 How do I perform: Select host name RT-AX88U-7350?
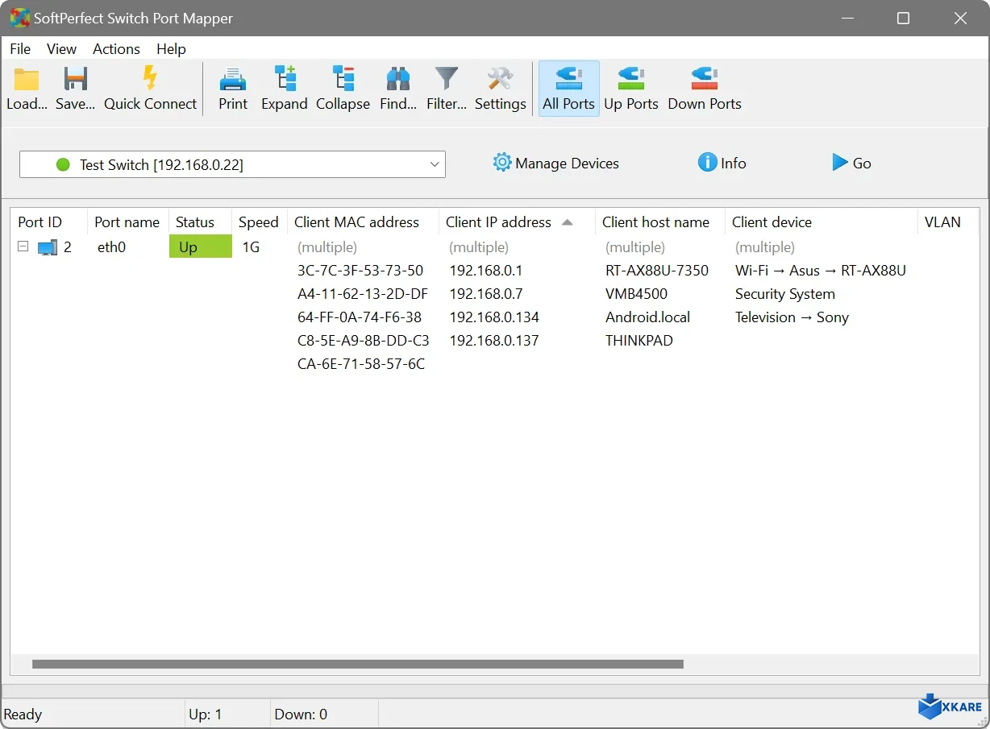(657, 271)
